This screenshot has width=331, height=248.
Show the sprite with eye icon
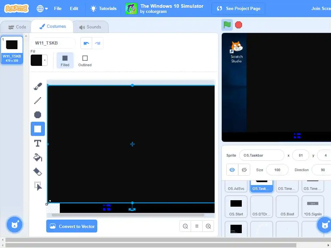tap(232, 170)
